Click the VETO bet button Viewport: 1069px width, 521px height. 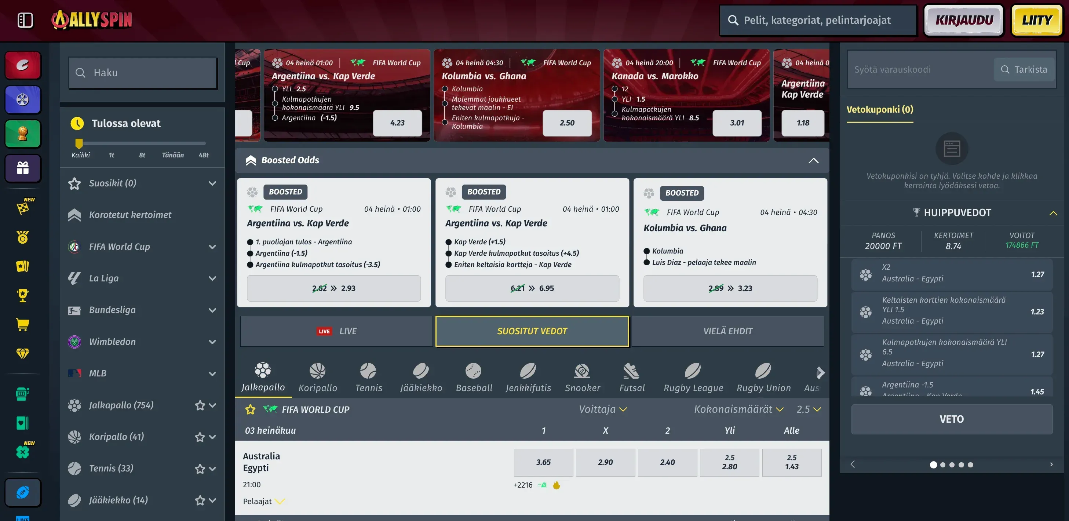click(x=952, y=419)
